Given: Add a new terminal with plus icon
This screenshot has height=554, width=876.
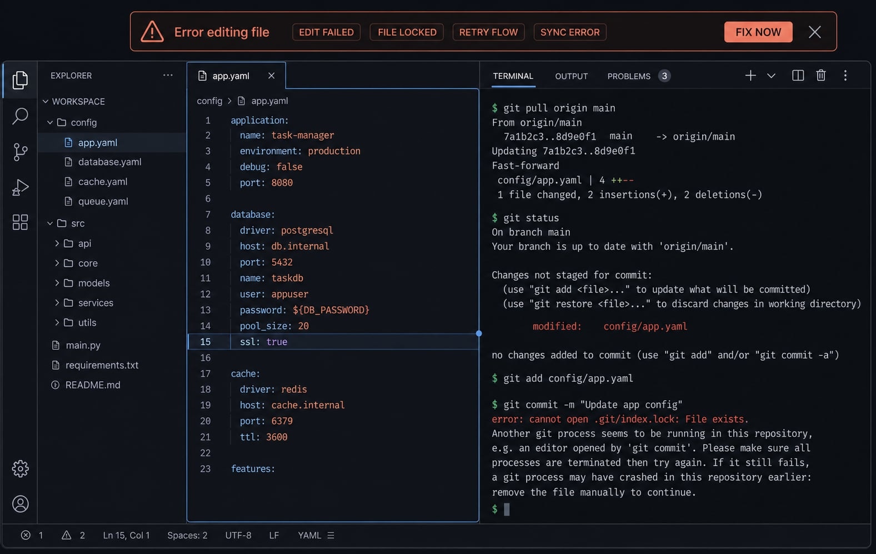Looking at the screenshot, I should [750, 75].
